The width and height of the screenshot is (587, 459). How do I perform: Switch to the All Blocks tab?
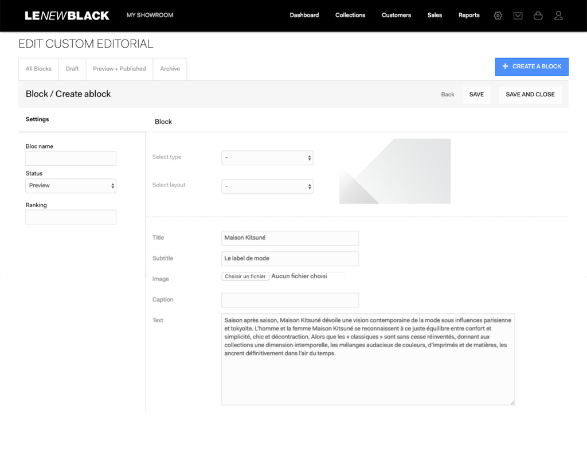(x=38, y=69)
